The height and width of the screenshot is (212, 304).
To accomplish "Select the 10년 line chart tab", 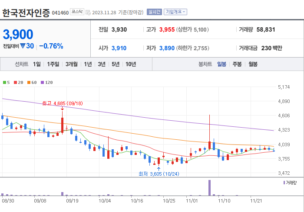I will (131, 64).
